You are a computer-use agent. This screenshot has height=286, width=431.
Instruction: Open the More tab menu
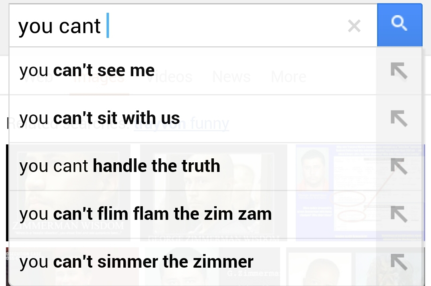289,77
